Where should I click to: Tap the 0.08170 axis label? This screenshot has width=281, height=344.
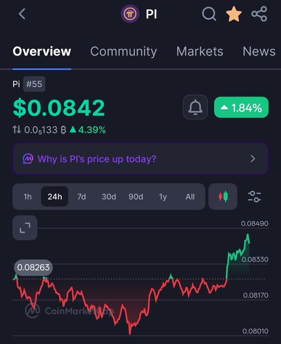[x=256, y=295]
